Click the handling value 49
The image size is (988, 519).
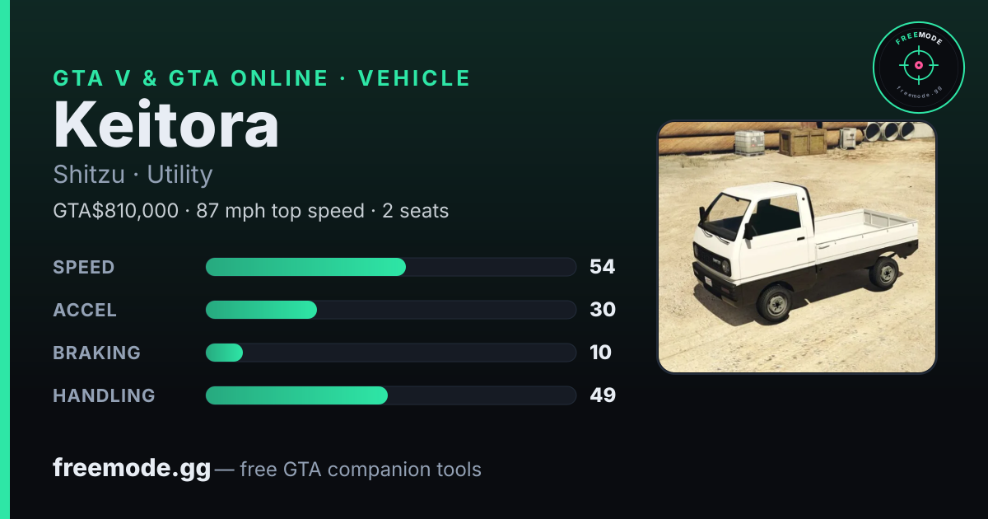pos(603,395)
